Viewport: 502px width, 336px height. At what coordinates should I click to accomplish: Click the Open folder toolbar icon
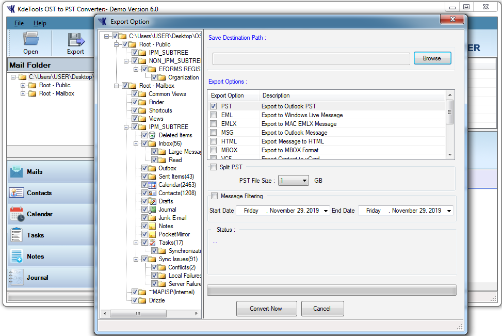pos(31,39)
